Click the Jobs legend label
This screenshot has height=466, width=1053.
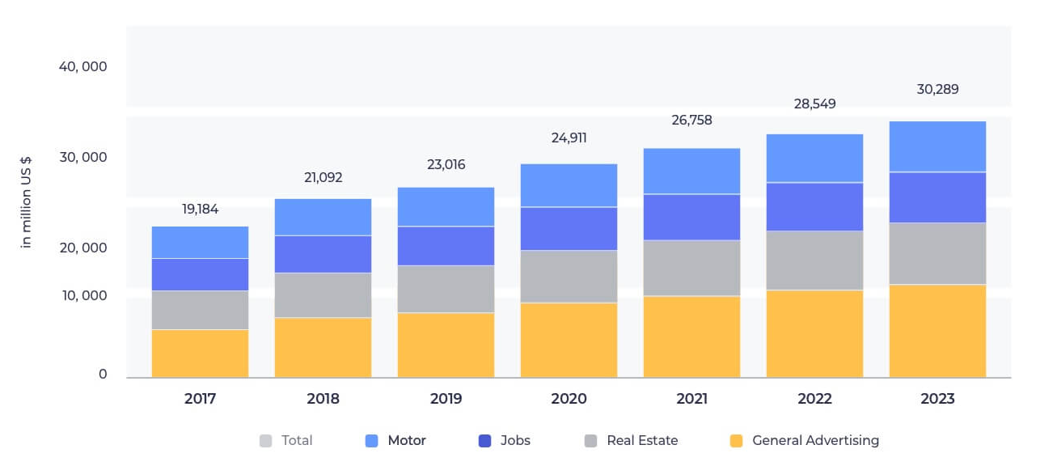click(x=515, y=441)
